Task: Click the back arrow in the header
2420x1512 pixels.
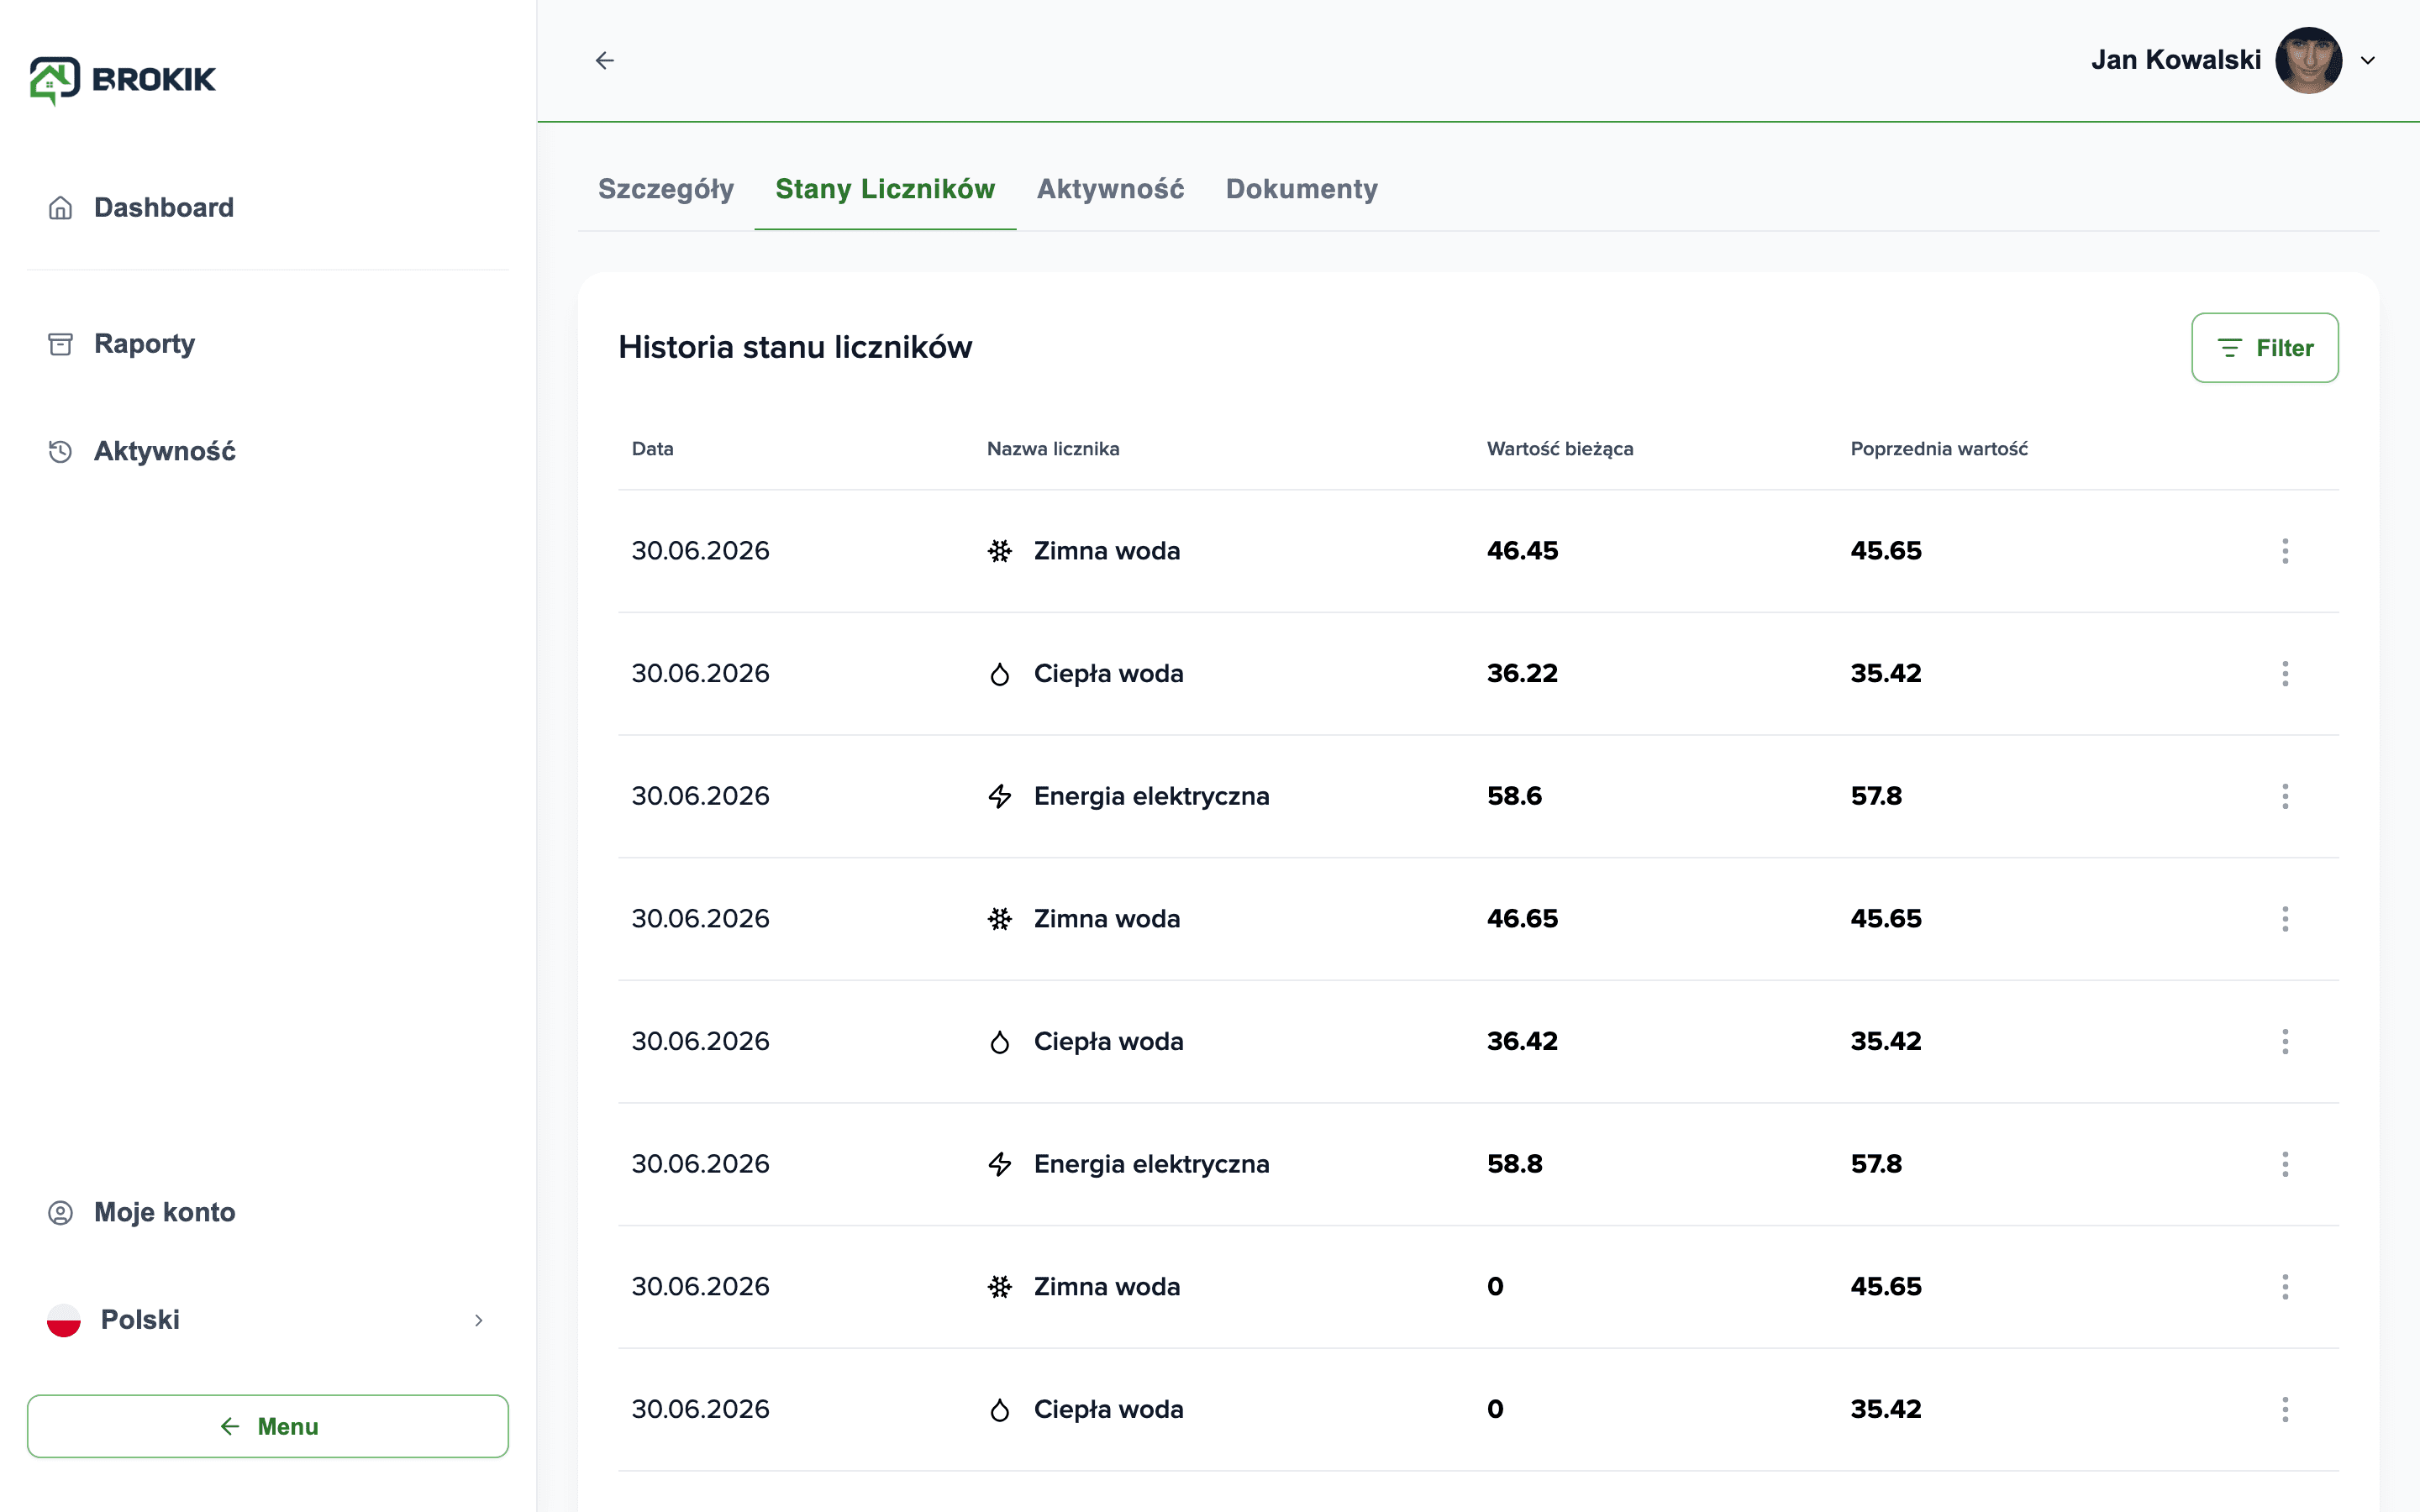Action: 604,60
